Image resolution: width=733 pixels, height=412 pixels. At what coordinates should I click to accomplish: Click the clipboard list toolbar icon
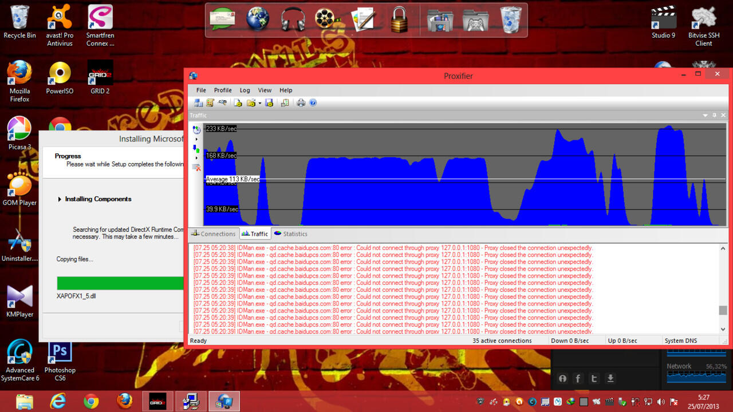point(285,103)
